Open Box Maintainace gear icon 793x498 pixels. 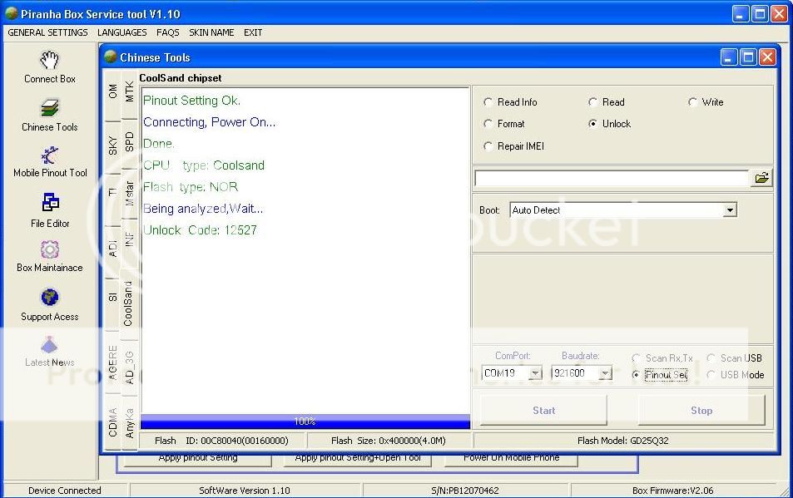point(50,249)
